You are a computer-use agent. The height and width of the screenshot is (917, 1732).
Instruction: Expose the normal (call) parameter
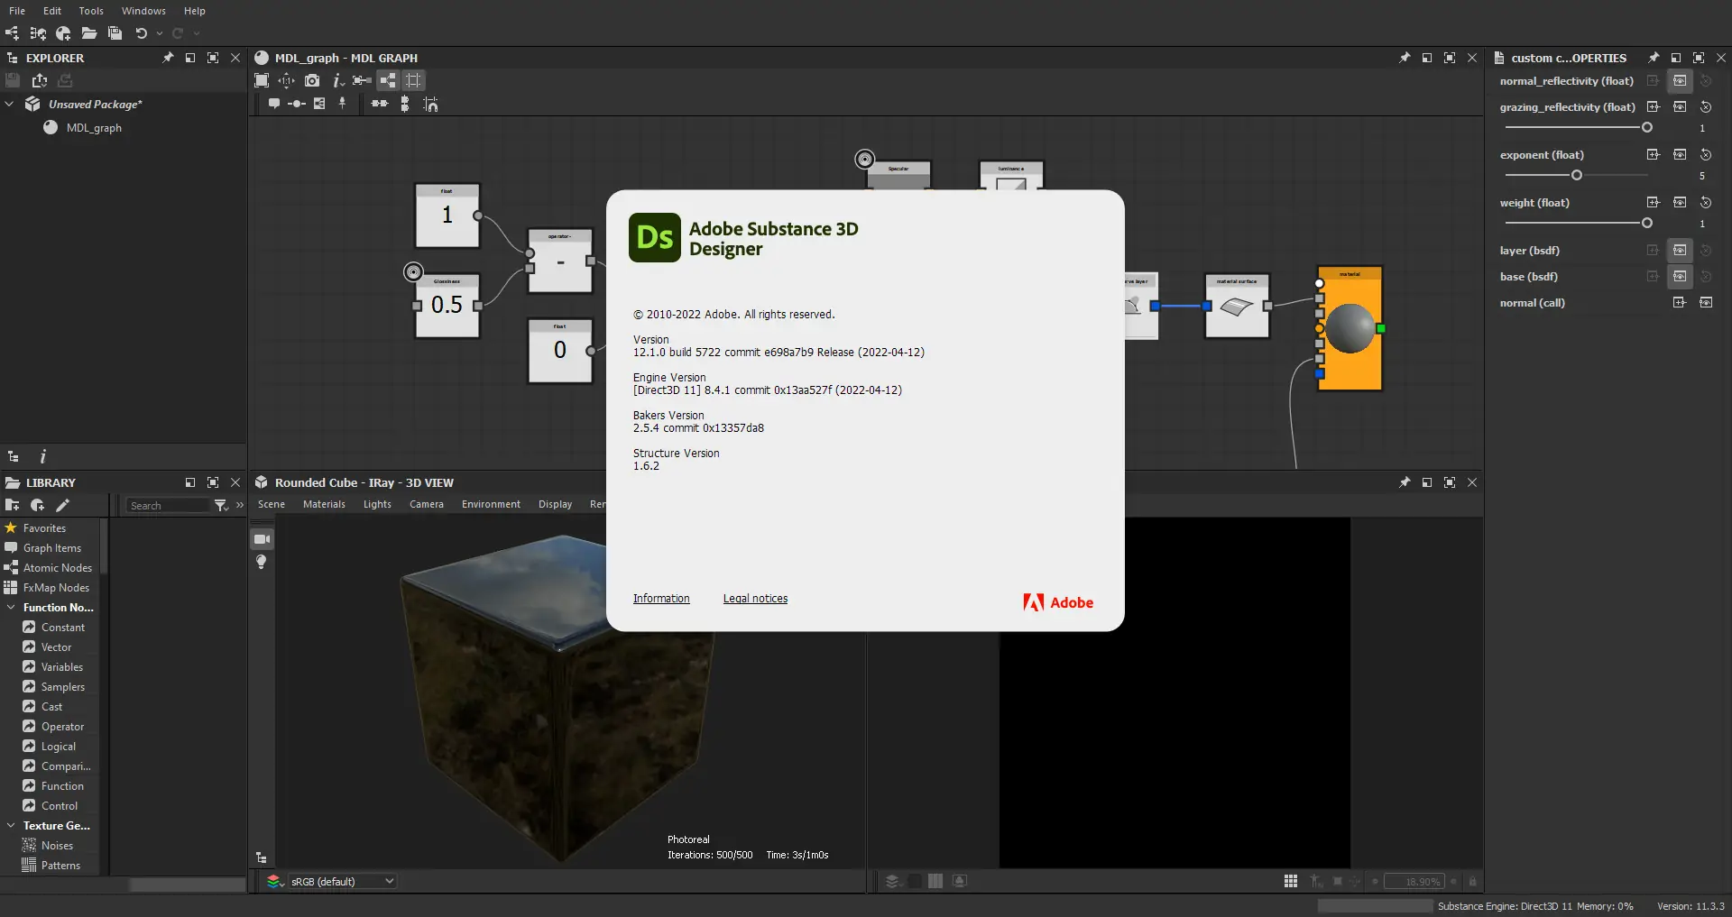point(1680,302)
